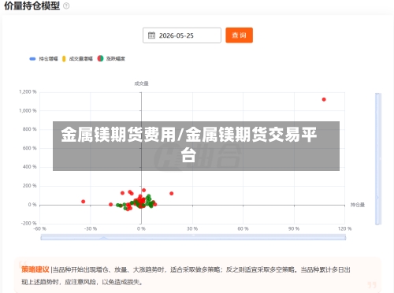Click the 120 % x-axis label

344,228
